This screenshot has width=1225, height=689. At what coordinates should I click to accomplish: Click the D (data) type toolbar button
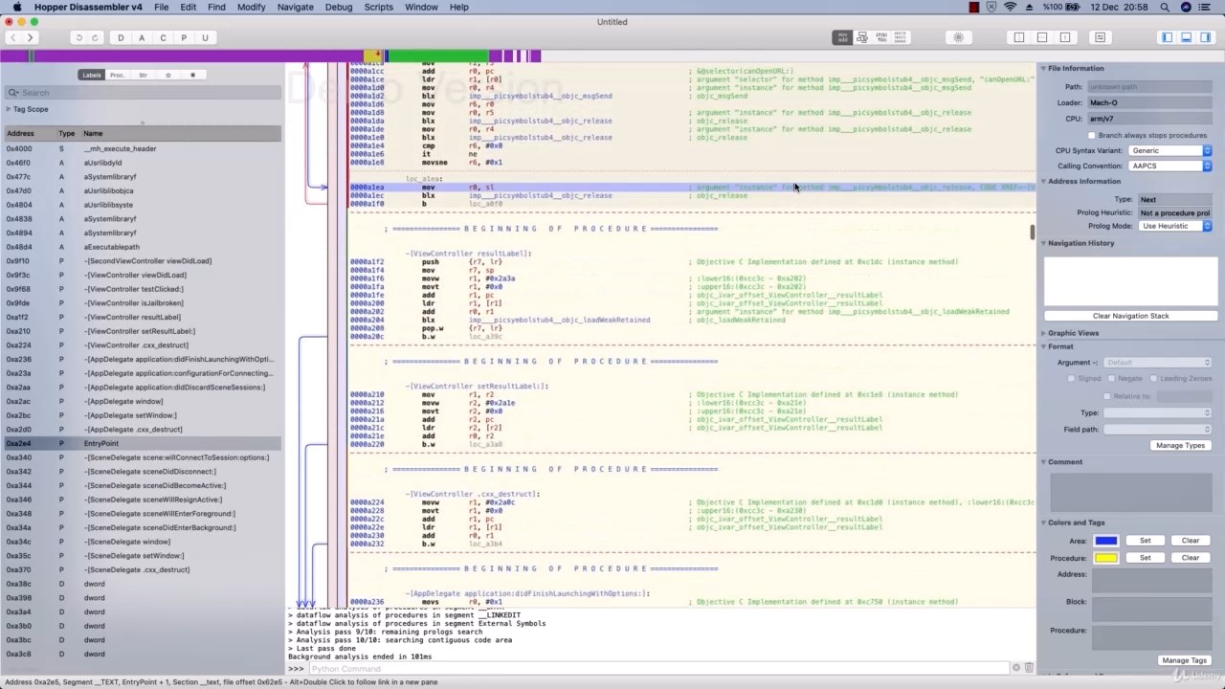click(x=121, y=37)
